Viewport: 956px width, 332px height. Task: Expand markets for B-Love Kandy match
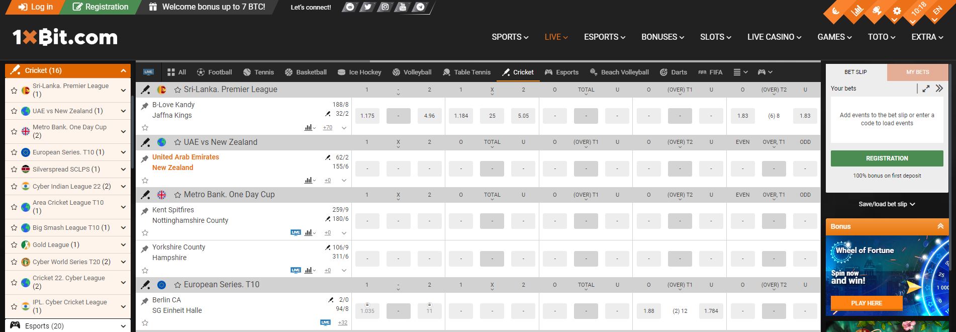click(x=344, y=128)
